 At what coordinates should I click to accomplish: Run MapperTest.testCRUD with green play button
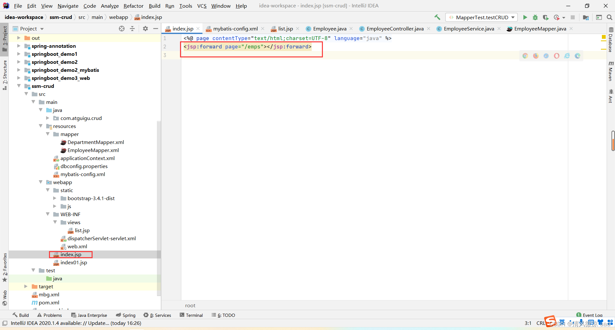pyautogui.click(x=525, y=17)
